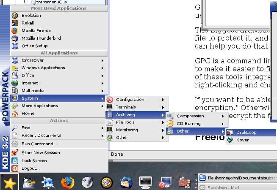The width and height of the screenshot is (277, 190).
Task: Launch DrakLoop from the submenu
Action: 251,133
